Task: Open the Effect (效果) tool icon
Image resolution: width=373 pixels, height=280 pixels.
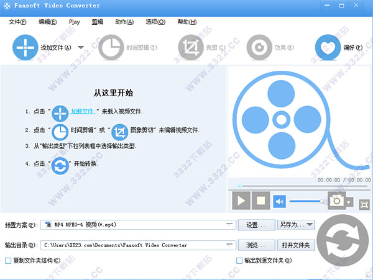Action: click(259, 47)
